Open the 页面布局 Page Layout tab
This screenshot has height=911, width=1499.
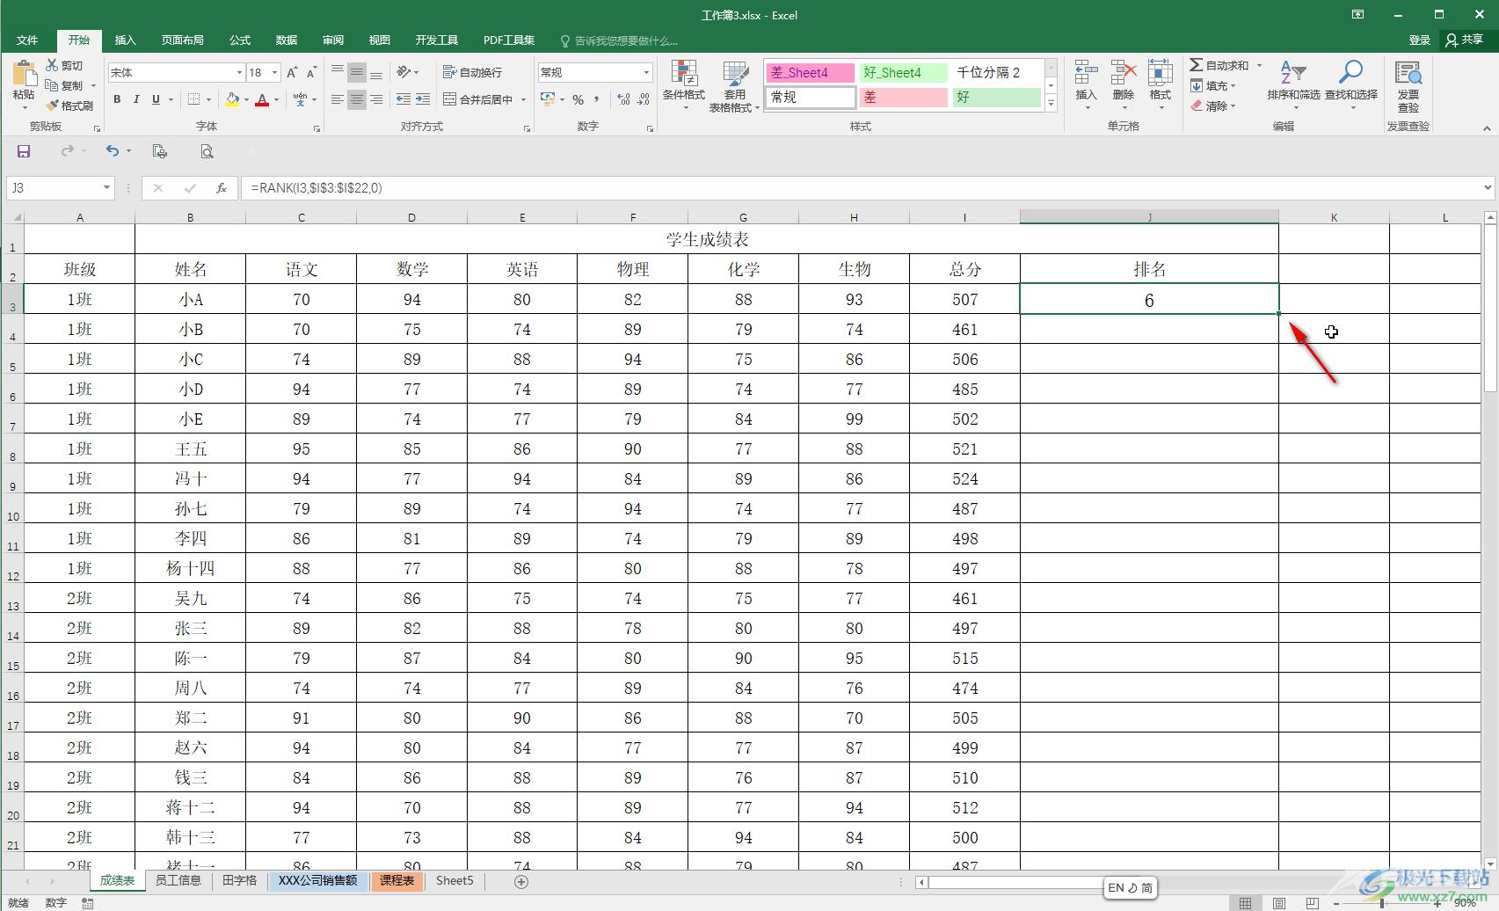(182, 40)
